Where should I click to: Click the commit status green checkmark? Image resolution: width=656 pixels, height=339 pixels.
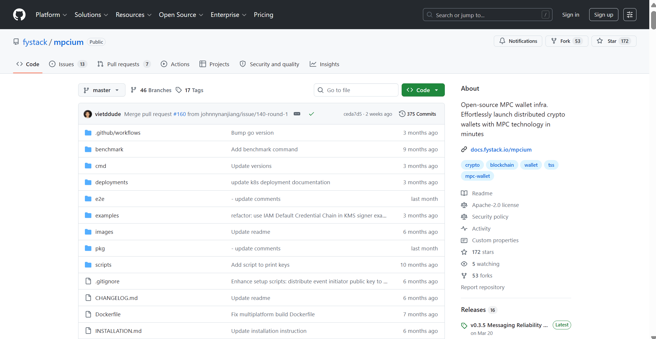tap(312, 114)
